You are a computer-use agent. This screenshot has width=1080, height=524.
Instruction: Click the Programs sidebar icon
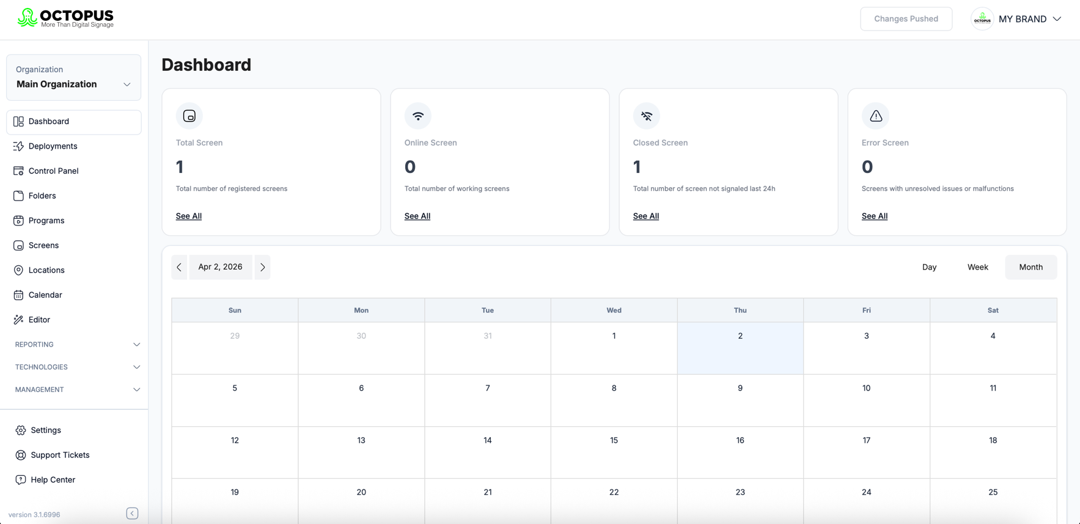coord(18,221)
